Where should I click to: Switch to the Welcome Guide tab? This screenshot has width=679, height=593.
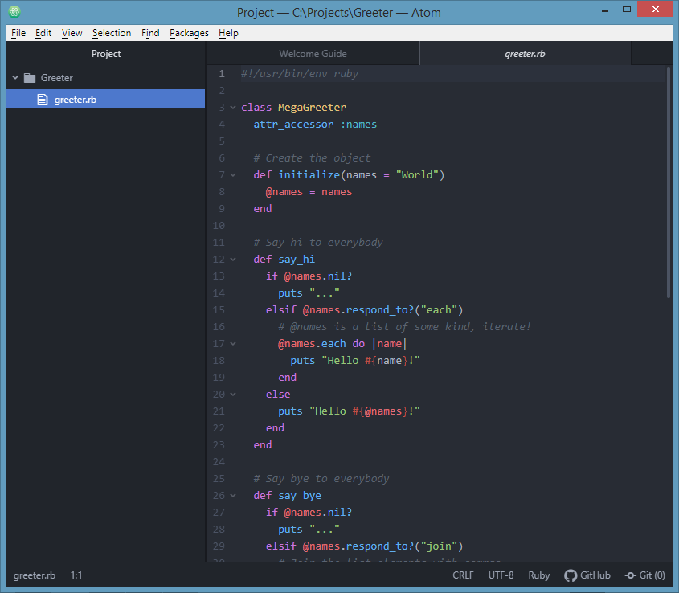[x=313, y=54]
